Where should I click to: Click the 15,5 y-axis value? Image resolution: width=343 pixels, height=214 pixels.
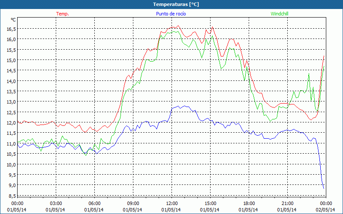click(x=11, y=50)
